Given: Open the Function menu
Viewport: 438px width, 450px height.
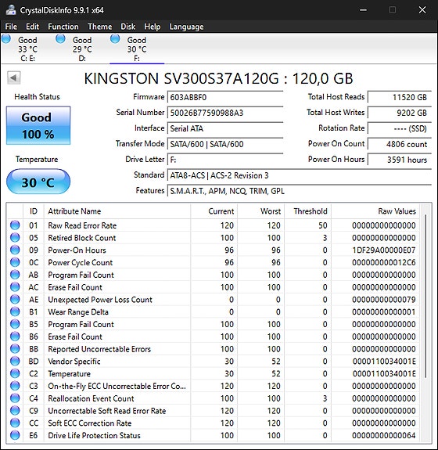Looking at the screenshot, I should click(x=63, y=27).
